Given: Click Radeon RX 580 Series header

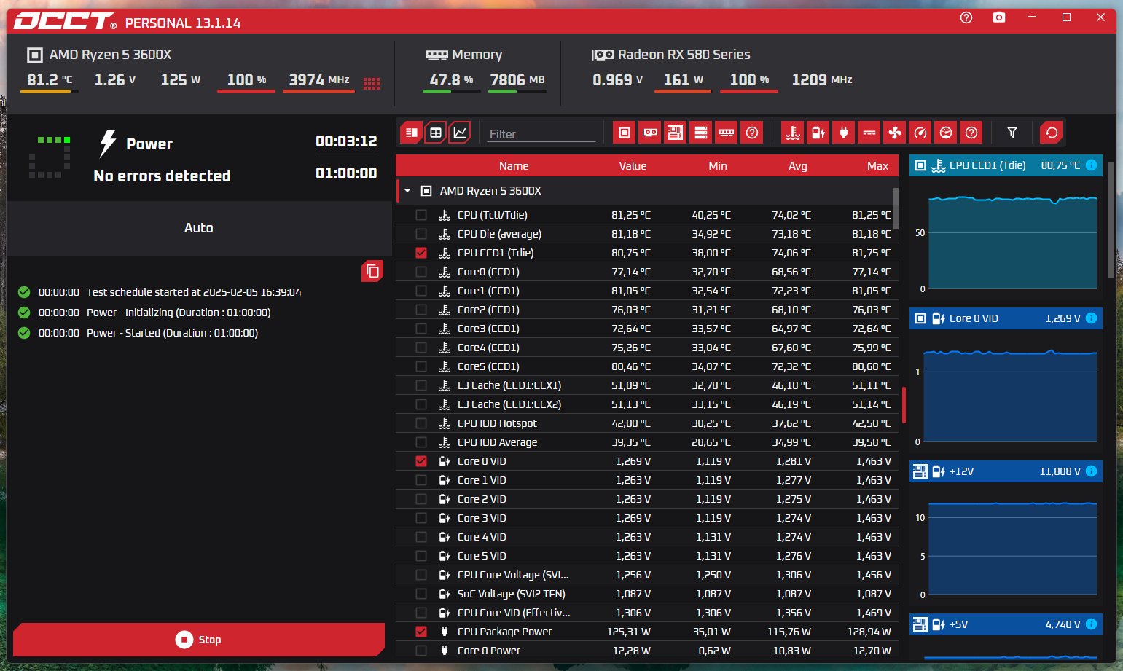Looking at the screenshot, I should pos(684,55).
